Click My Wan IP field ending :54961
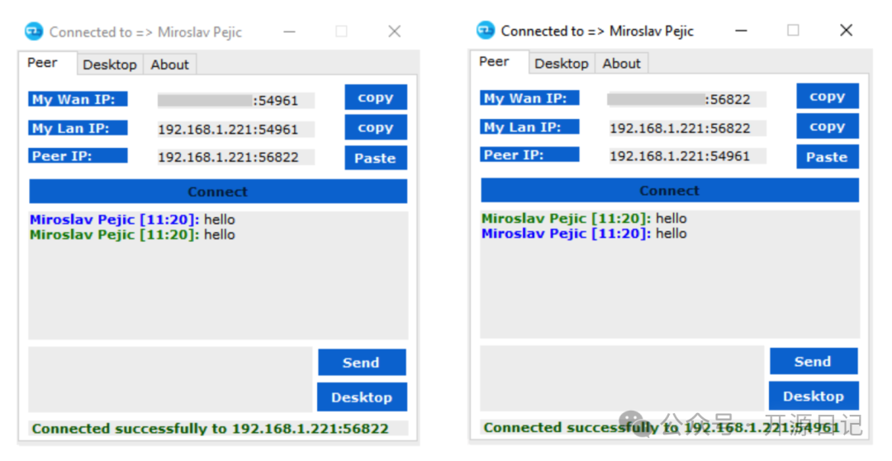 click(x=235, y=101)
